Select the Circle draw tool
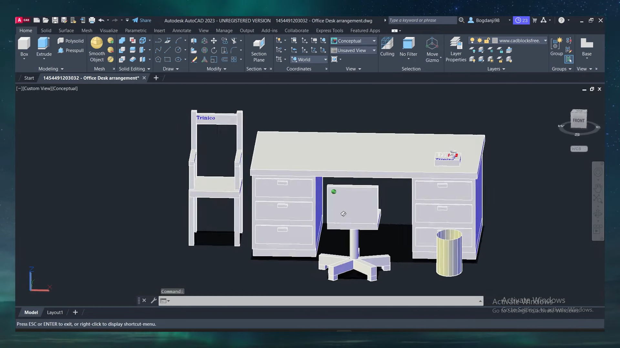The height and width of the screenshot is (348, 620). coord(178,50)
